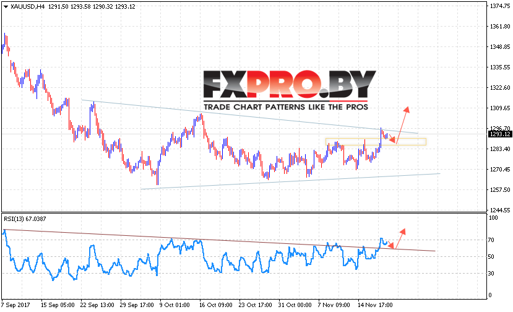Click the RSI 30 level label

pos(491,273)
